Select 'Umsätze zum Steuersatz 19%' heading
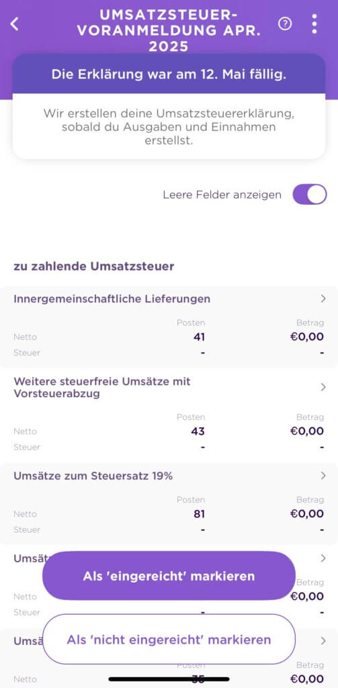This screenshot has height=688, width=338. click(93, 476)
